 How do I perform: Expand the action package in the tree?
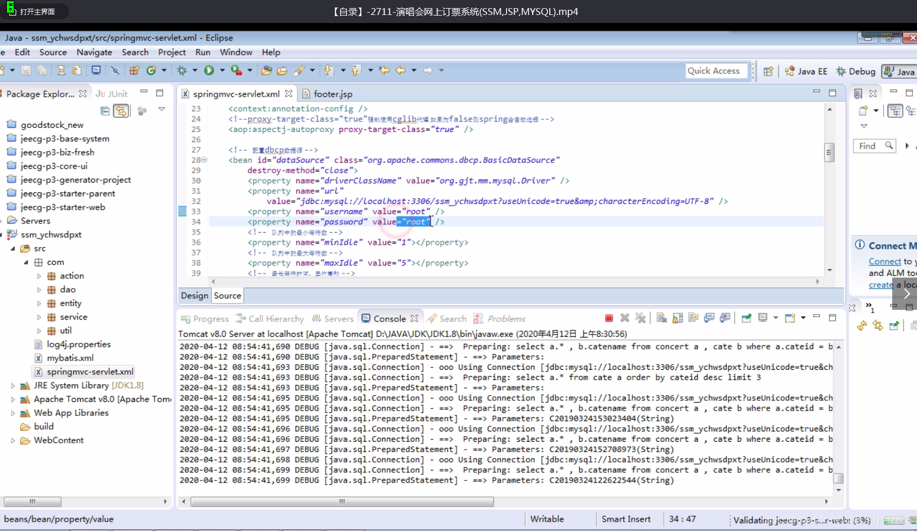[x=39, y=276]
